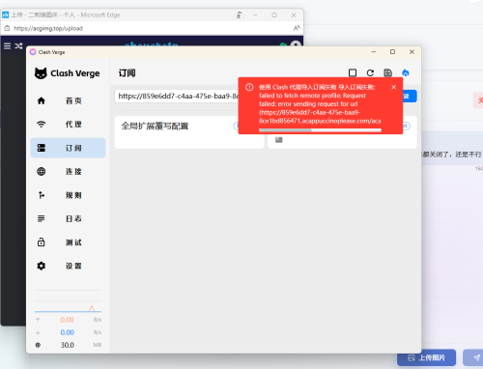The height and width of the screenshot is (369, 483).
Task: Click the memory chip icon in sidebar
Action: (x=38, y=345)
